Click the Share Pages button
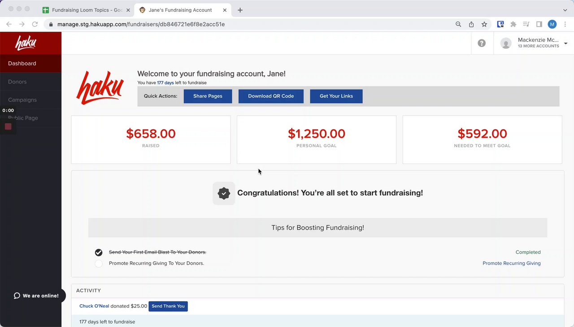574x327 pixels. click(208, 96)
